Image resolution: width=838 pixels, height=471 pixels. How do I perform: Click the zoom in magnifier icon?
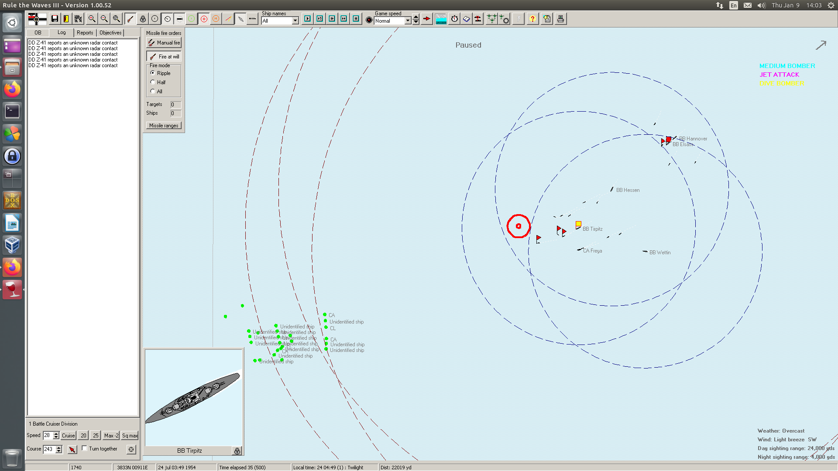[92, 19]
